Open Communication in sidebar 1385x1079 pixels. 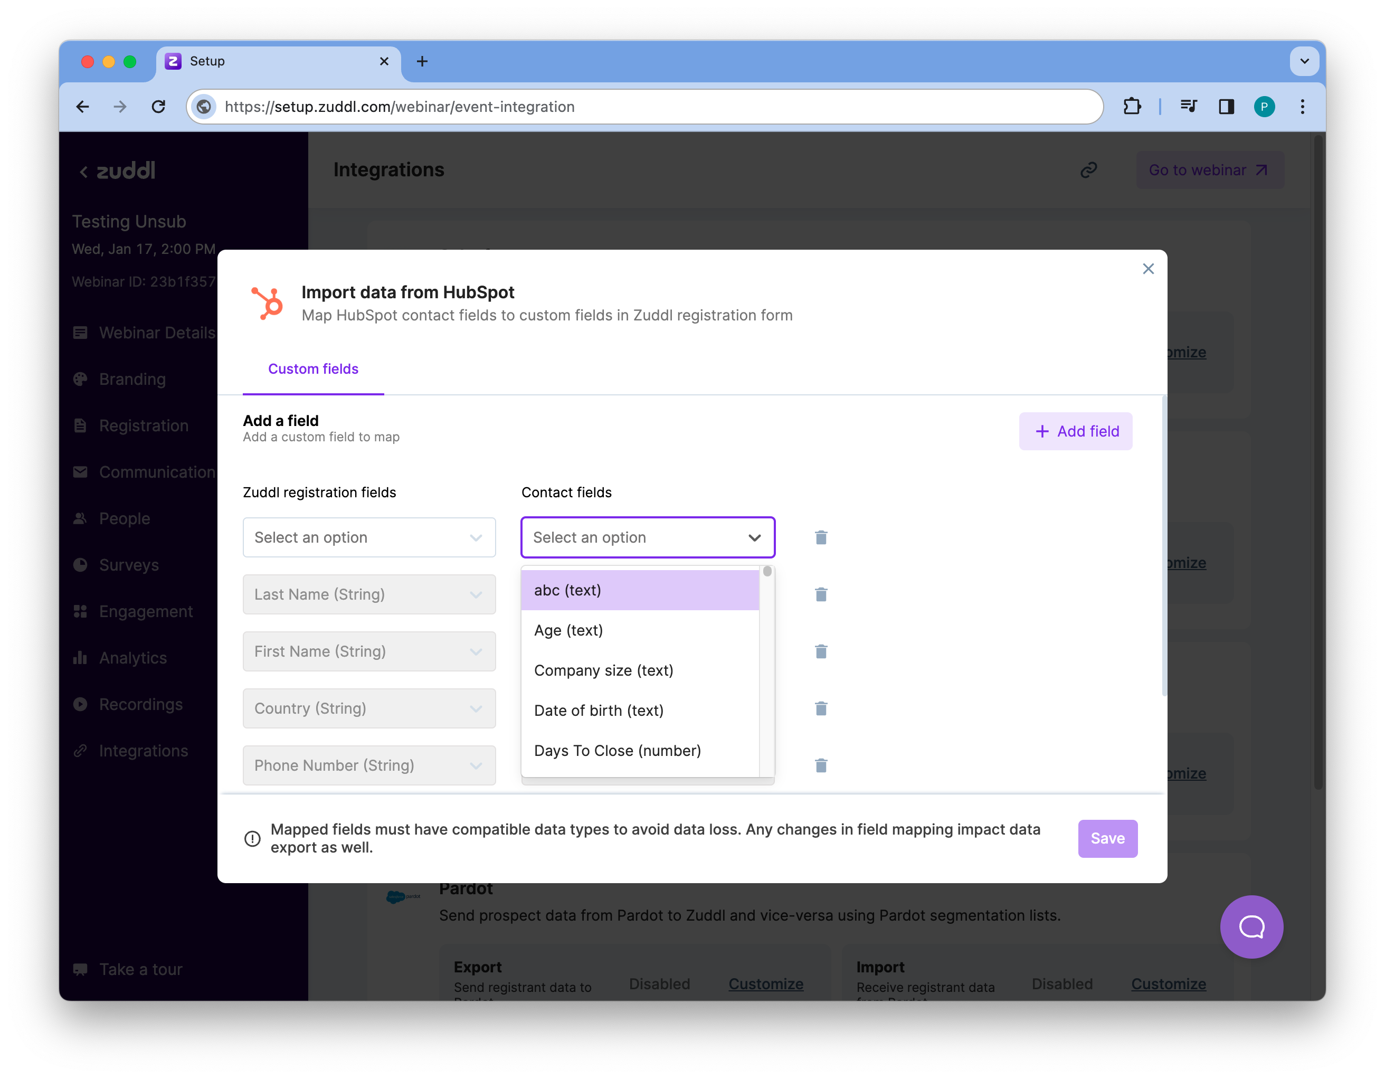tap(145, 472)
